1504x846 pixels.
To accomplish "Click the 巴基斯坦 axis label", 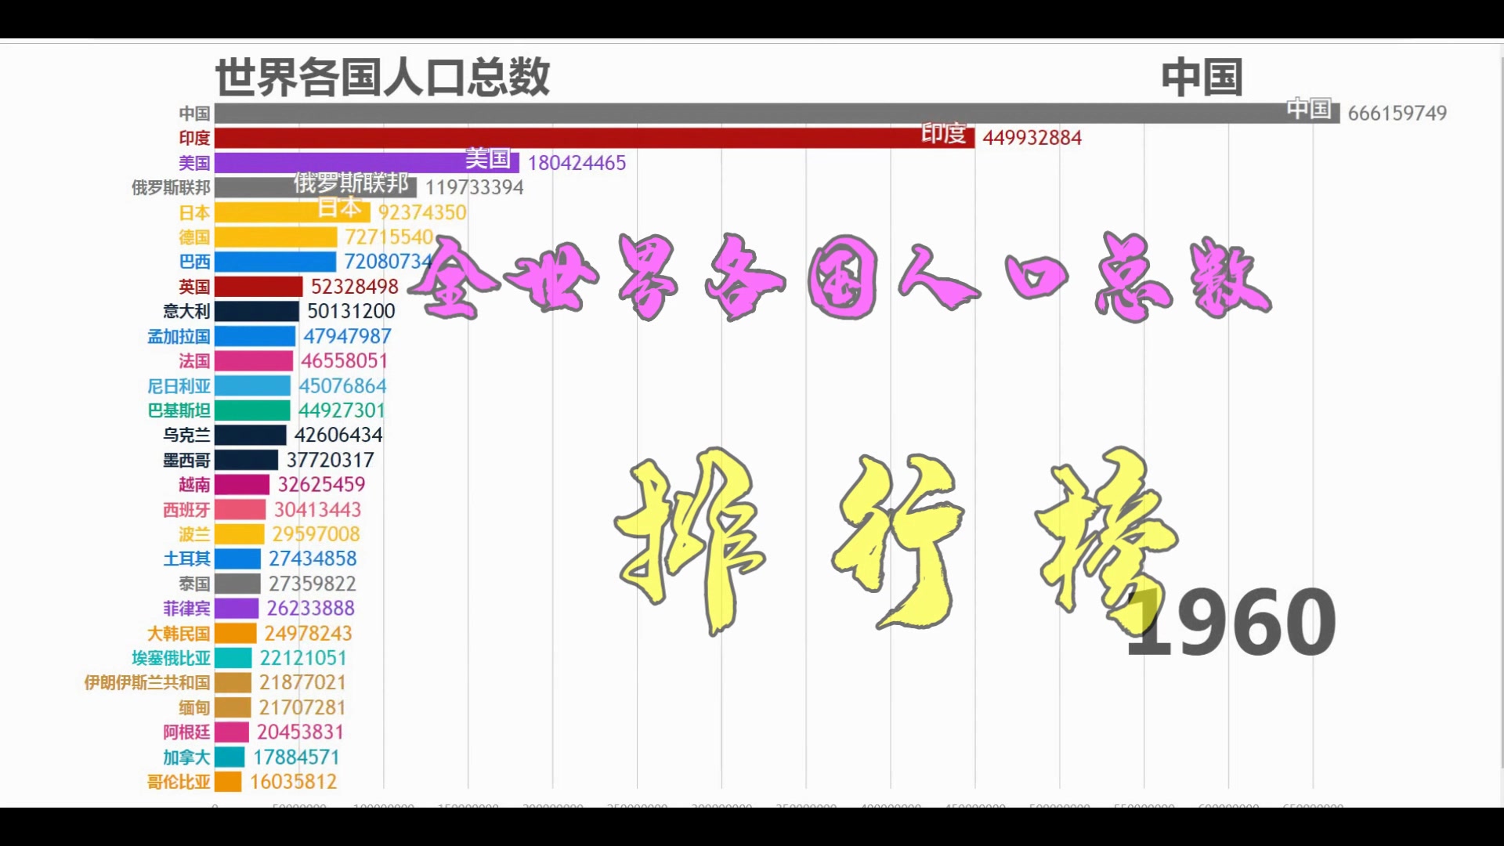I will 179,410.
